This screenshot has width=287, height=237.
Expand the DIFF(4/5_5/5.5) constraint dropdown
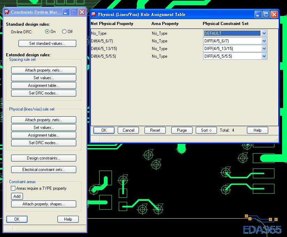coord(264,56)
